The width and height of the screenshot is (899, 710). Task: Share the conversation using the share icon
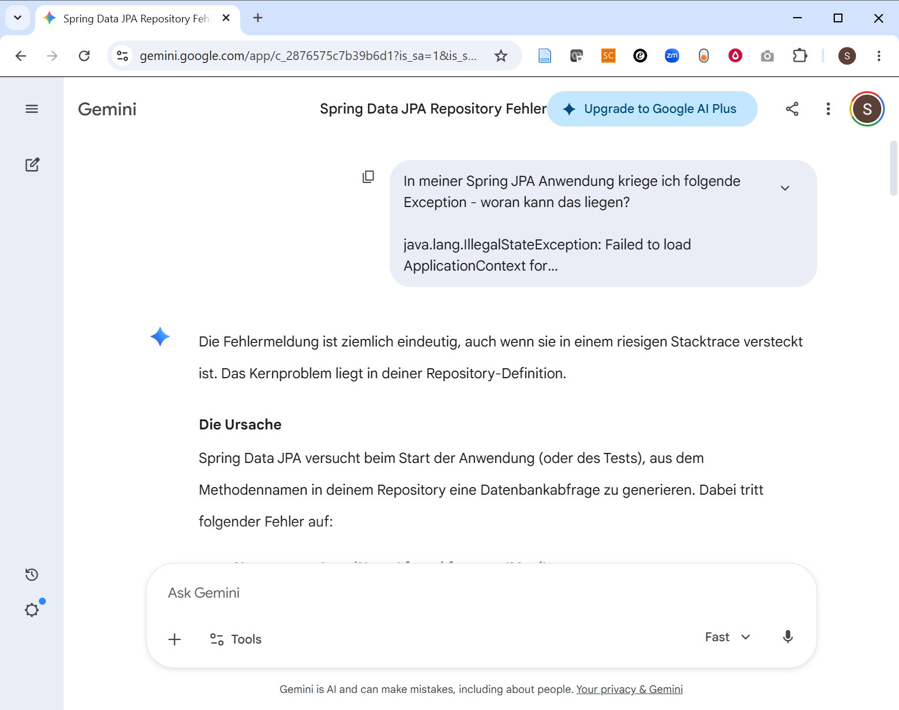point(792,109)
